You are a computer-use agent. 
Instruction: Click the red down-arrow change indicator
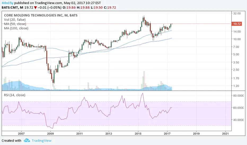coord(36,8)
